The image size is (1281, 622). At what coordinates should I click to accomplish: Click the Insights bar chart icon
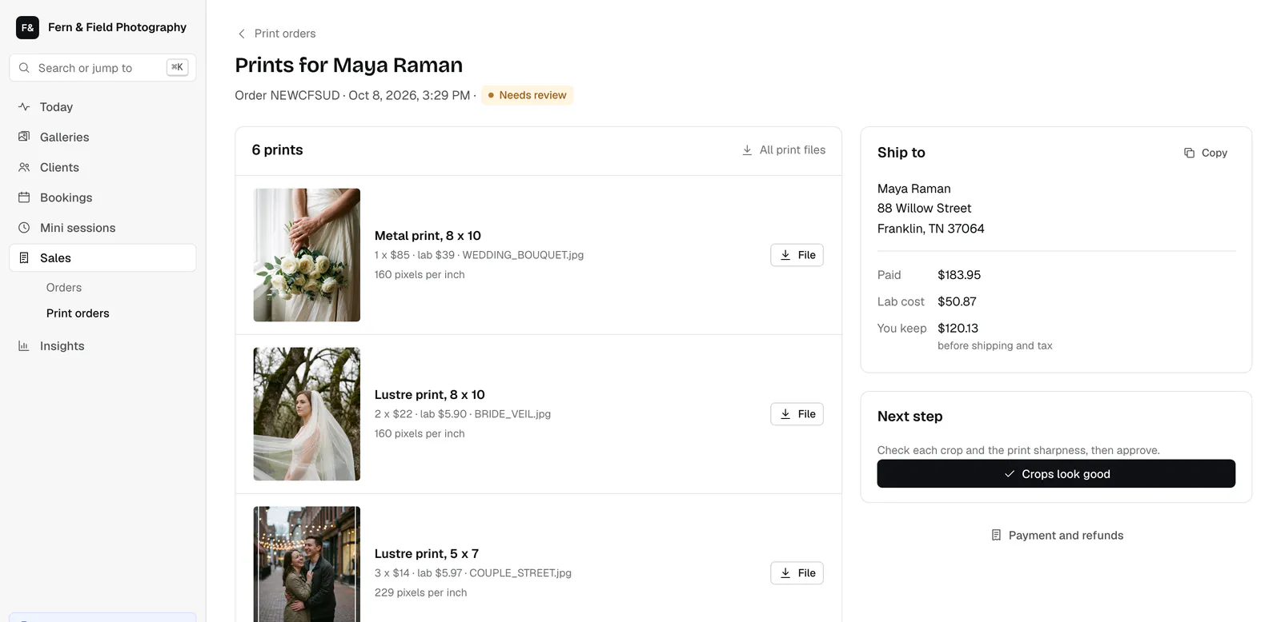click(24, 346)
